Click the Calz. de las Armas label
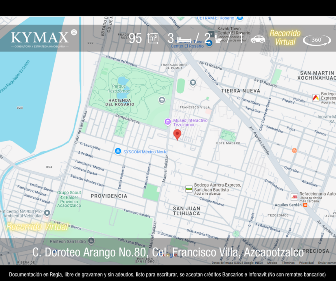The height and width of the screenshot is (281, 336). coord(81,127)
